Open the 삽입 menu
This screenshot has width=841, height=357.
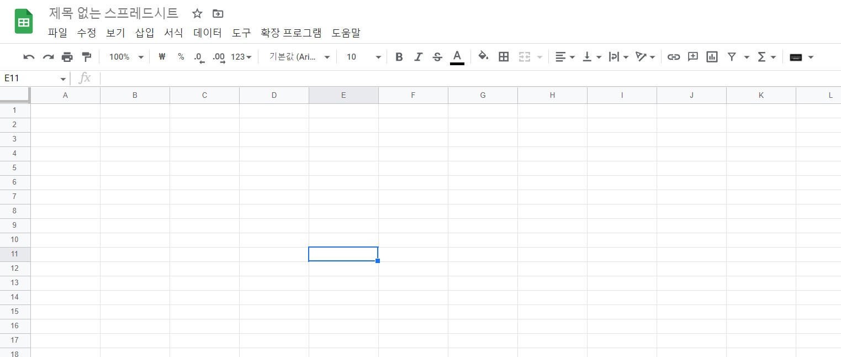144,33
